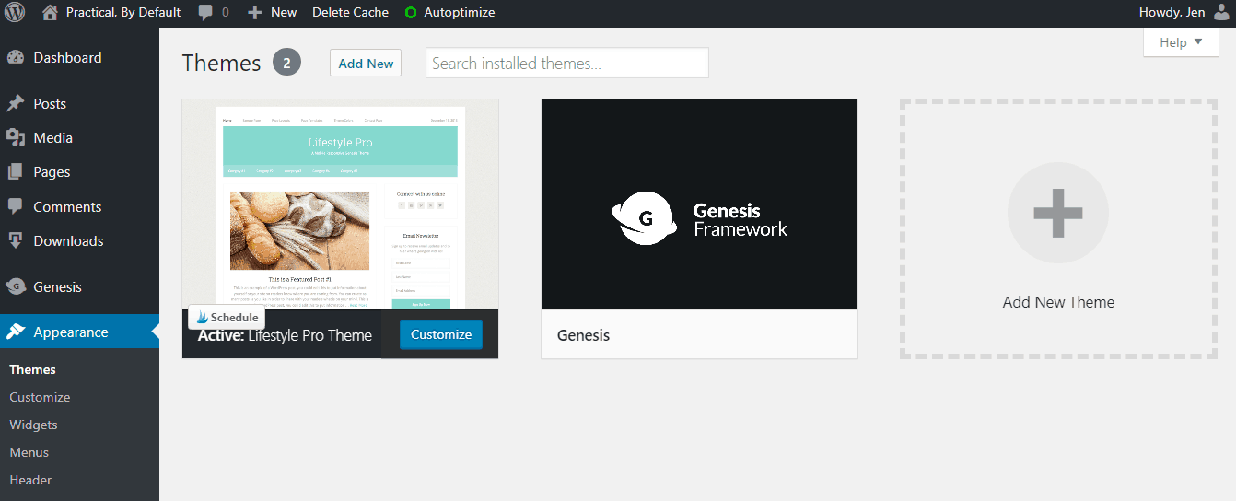Open the Customize submenu link

click(40, 397)
